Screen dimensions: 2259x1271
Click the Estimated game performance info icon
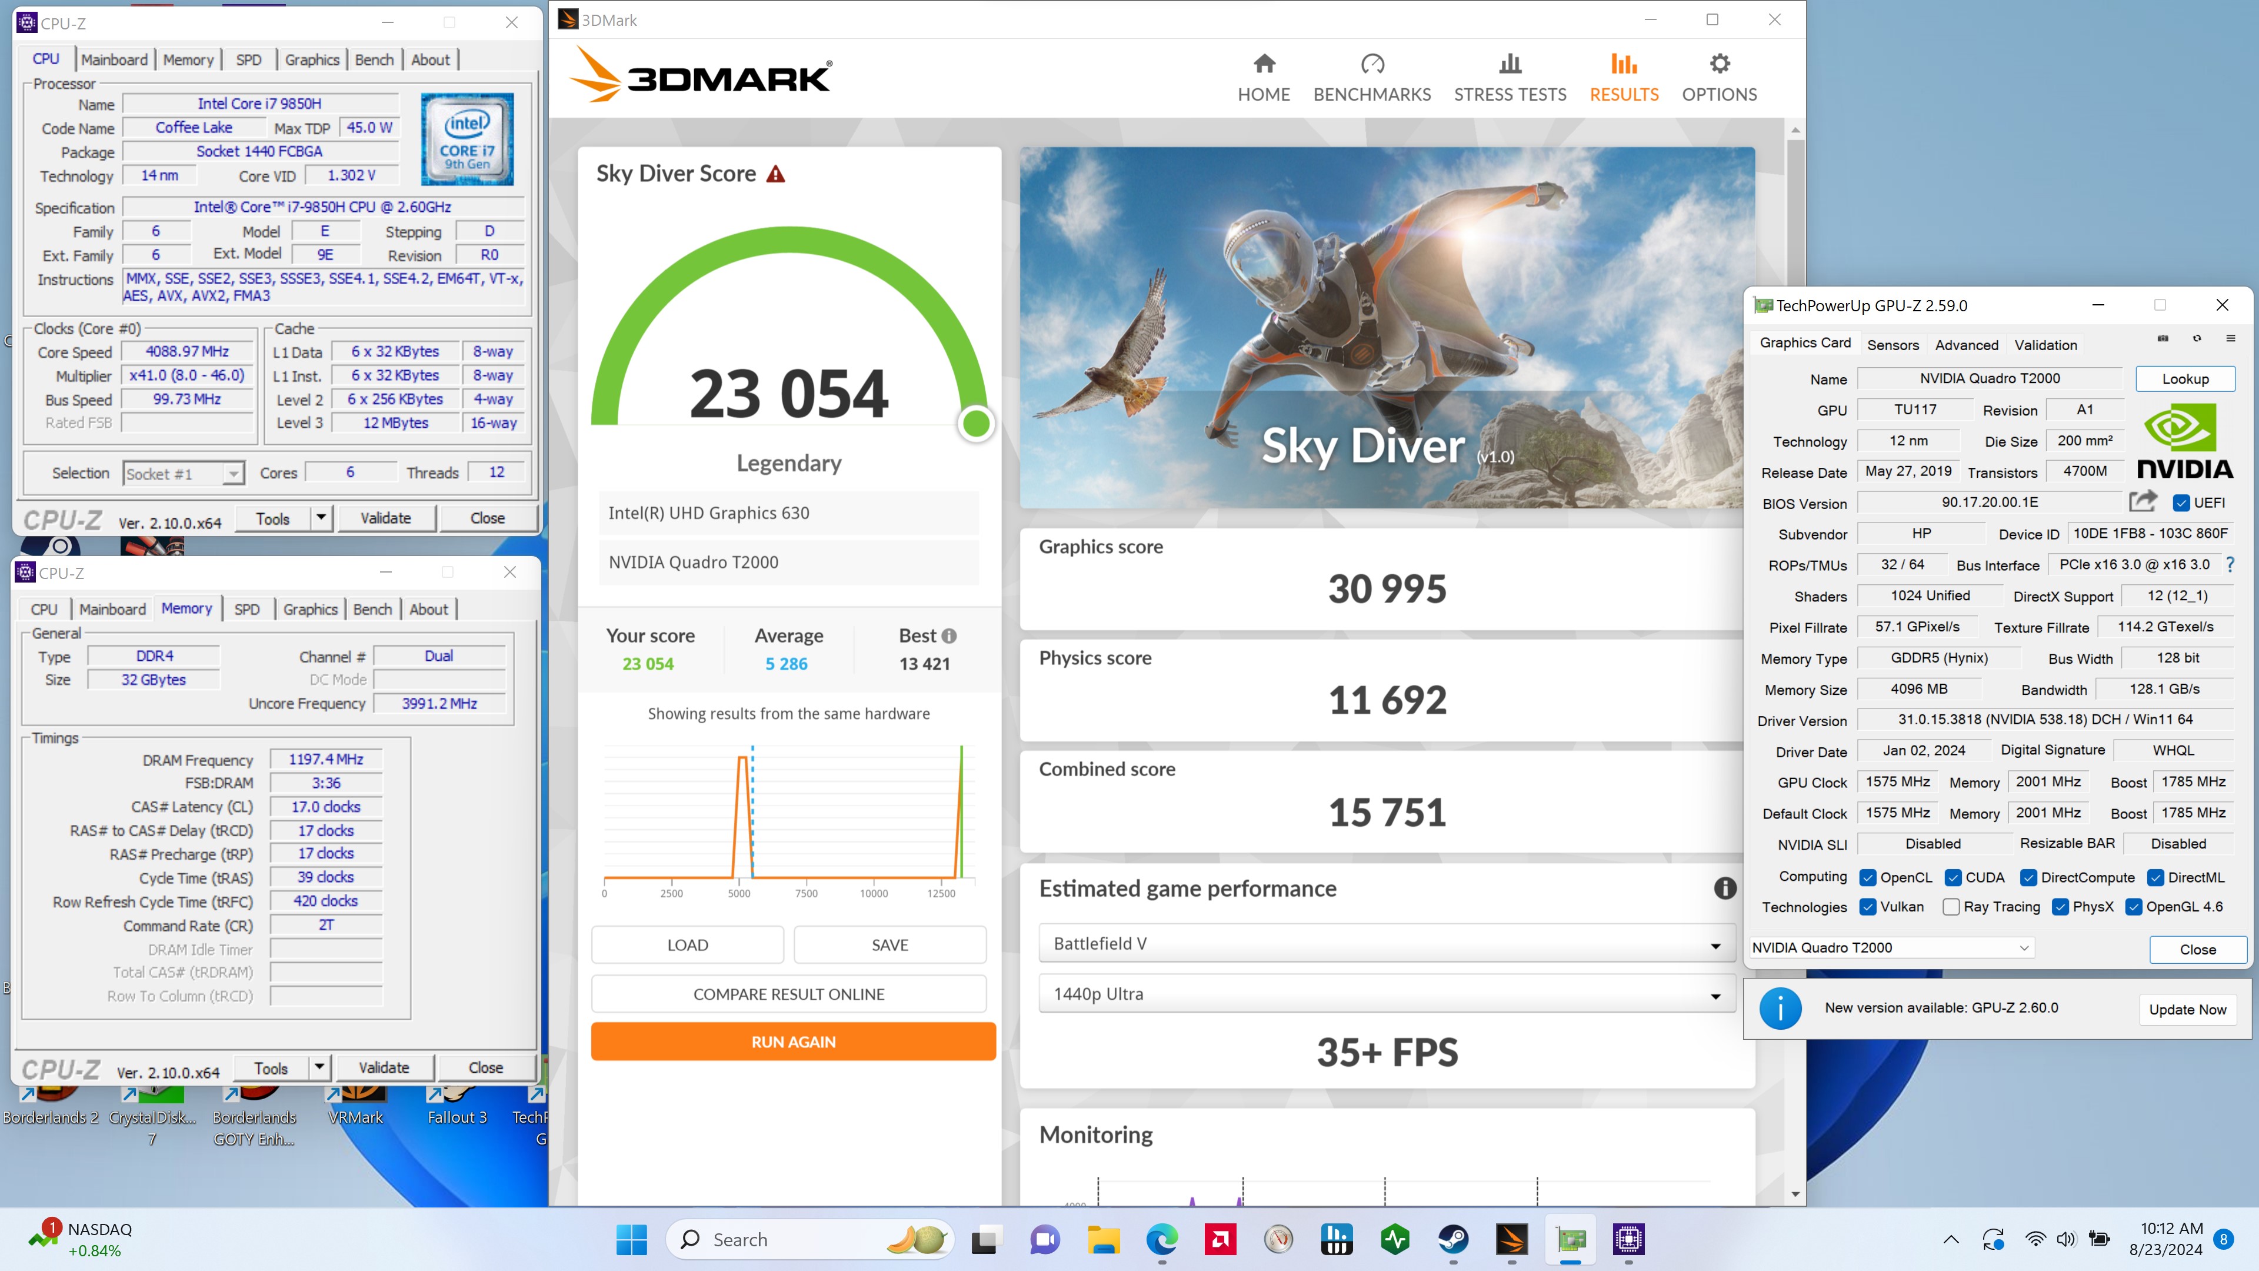point(1724,889)
